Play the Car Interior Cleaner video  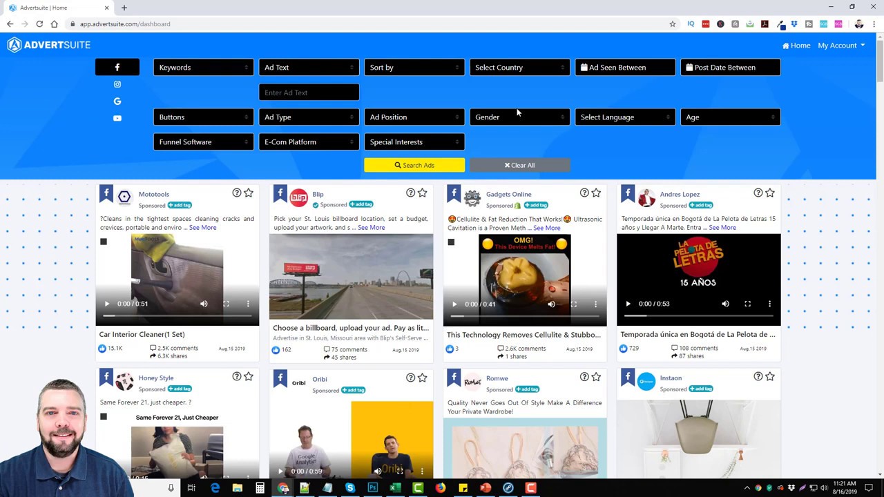[106, 304]
